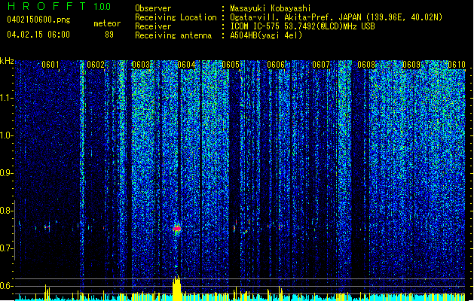474x301 pixels.
Task: Click the Receiver field label
Action: pyautogui.click(x=153, y=26)
